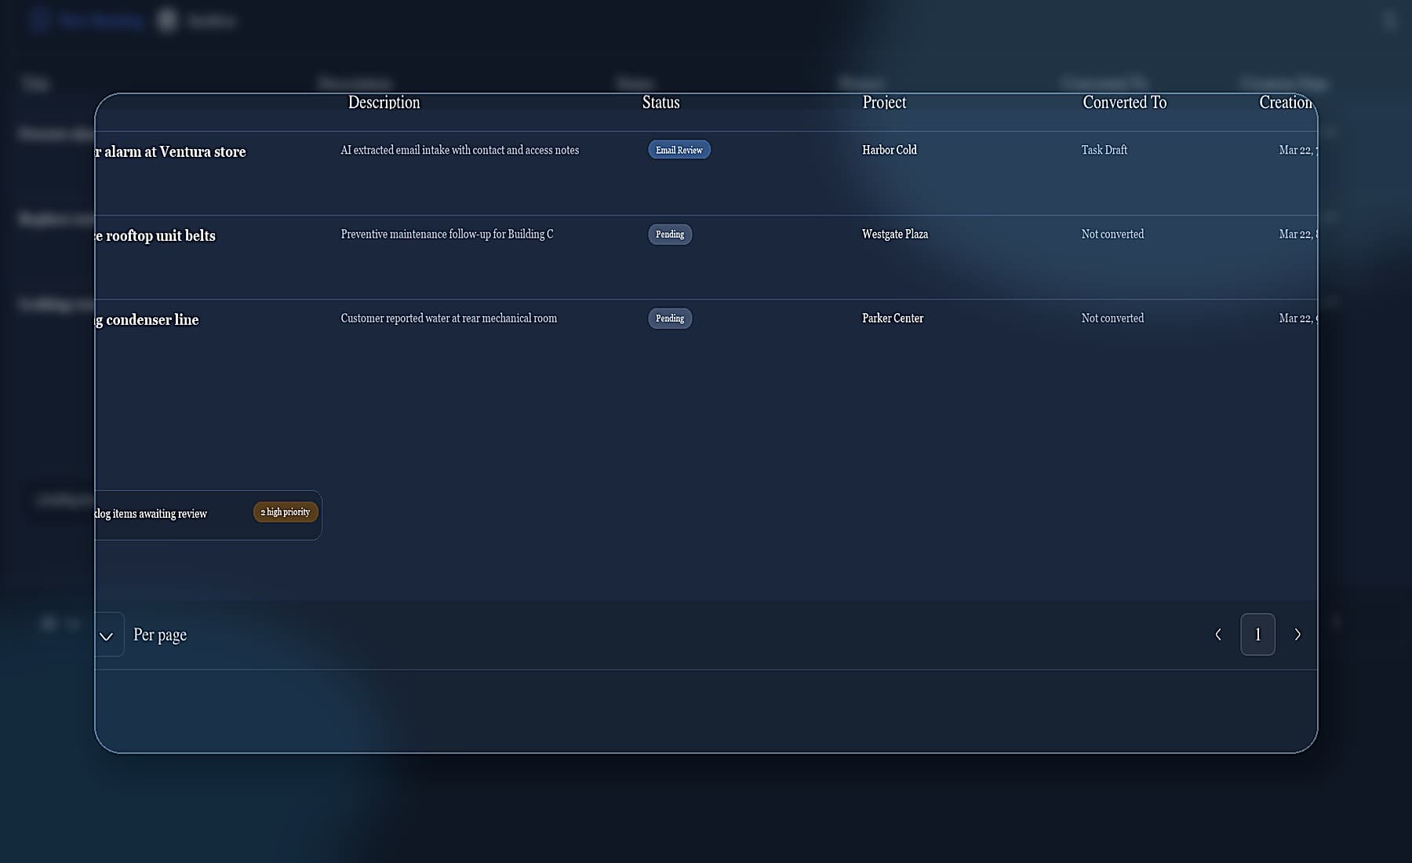The image size is (1412, 863).
Task: Select the 2 high priority badge
Action: click(285, 512)
